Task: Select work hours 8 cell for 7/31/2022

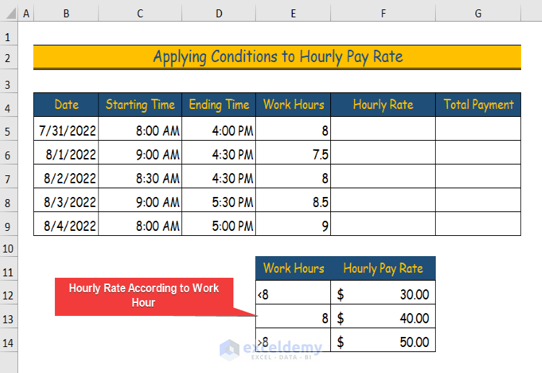Action: pyautogui.click(x=293, y=128)
